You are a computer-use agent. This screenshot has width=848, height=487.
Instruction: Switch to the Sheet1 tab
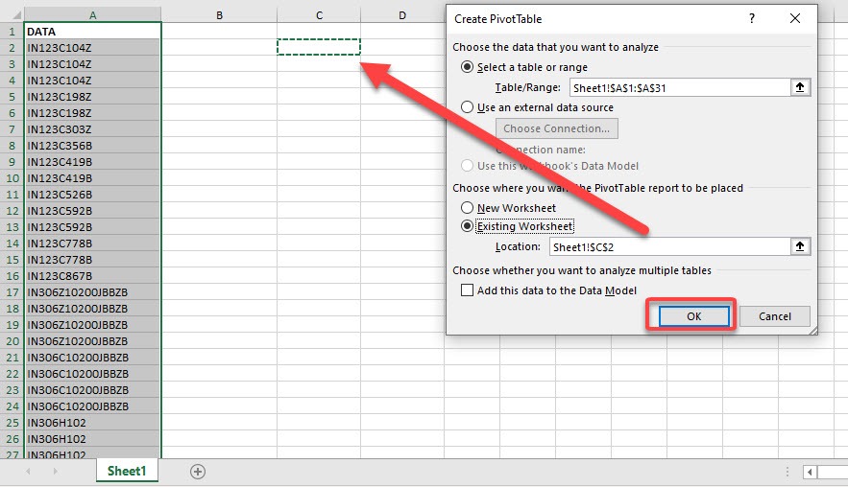click(x=127, y=471)
